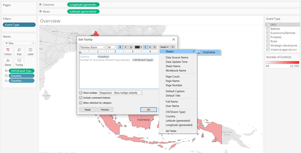Click the Columns shelf icon

tap(40, 5)
